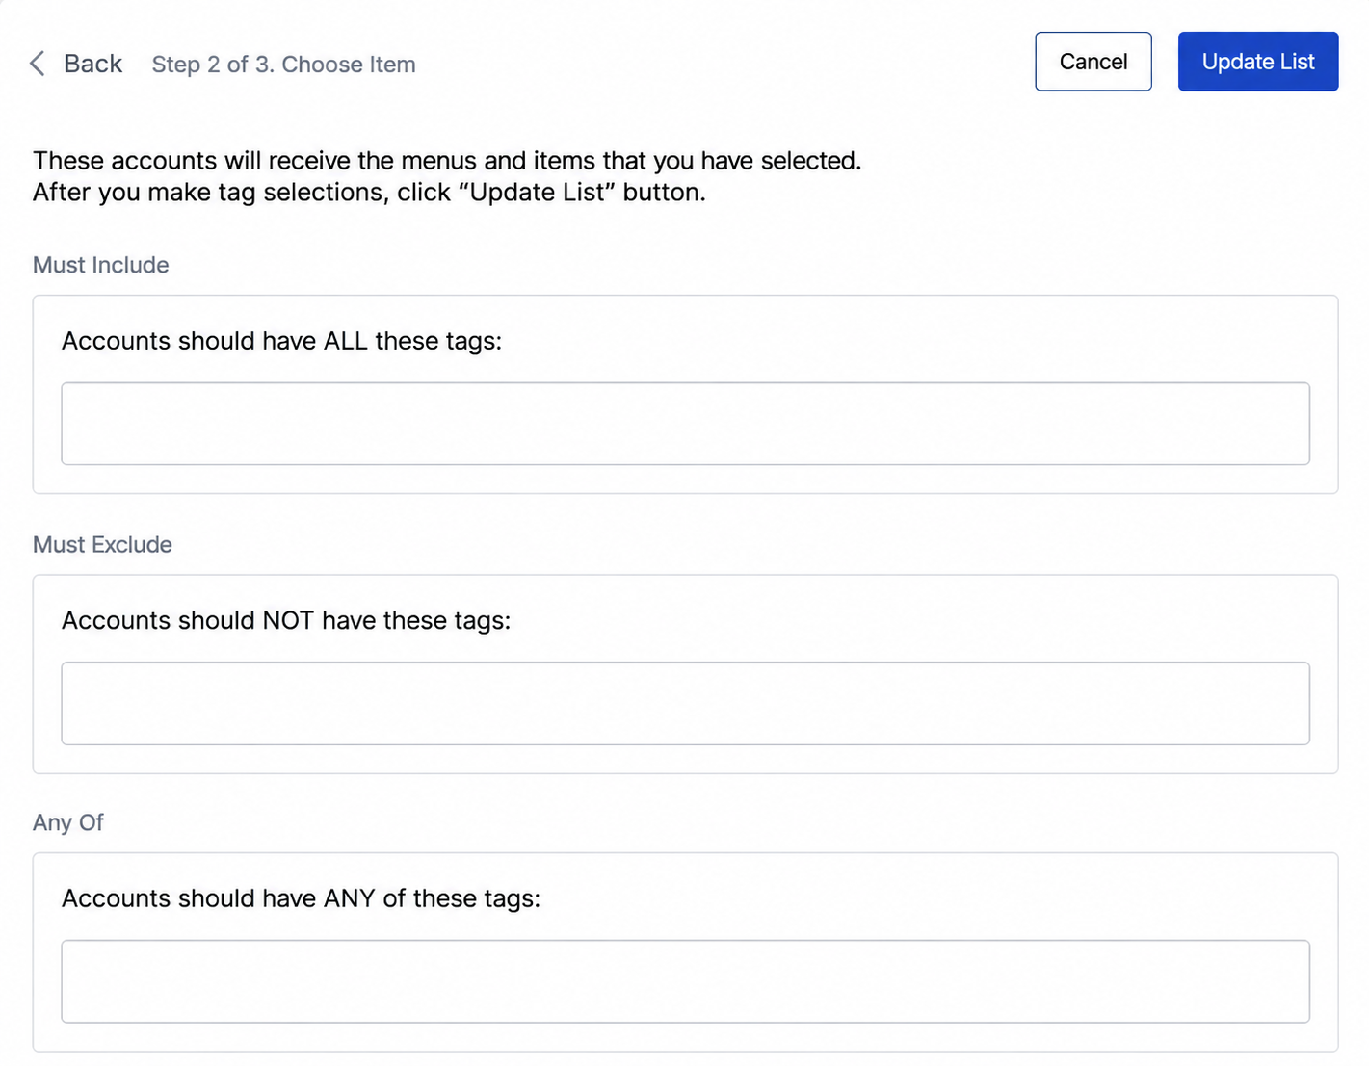Click the 'These accounts will receive the menus' sentence
The height and width of the screenshot is (1066, 1369).
447,160
